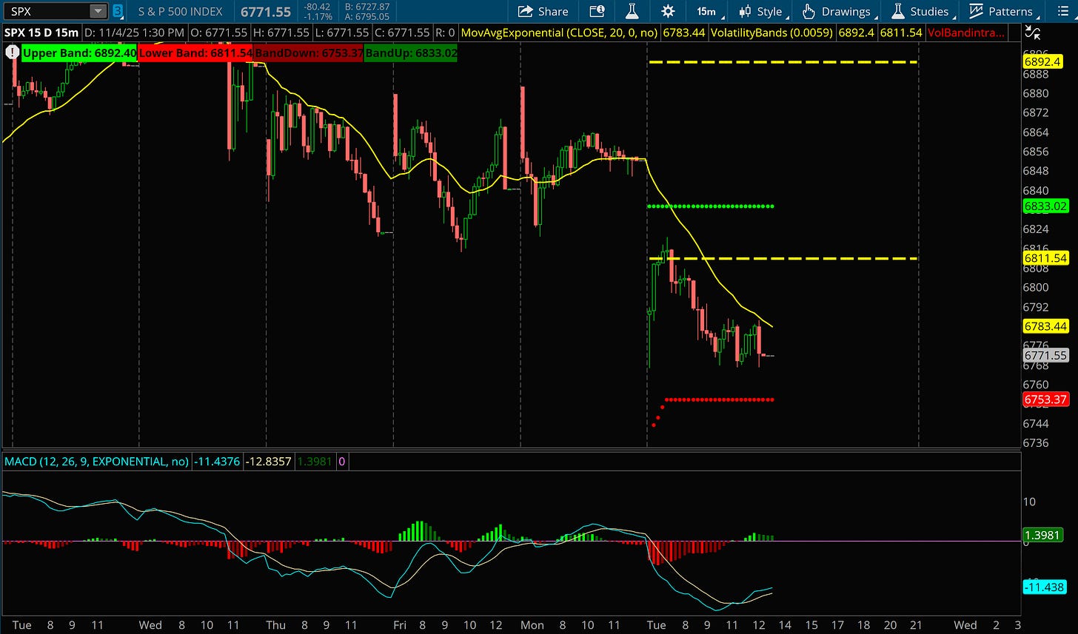Click the red 6753.37 price axis tag
Viewport: 1078px width, 634px height.
click(1045, 400)
